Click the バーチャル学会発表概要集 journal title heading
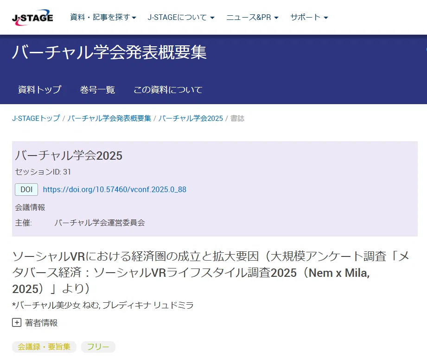The width and height of the screenshot is (427, 362). (109, 52)
